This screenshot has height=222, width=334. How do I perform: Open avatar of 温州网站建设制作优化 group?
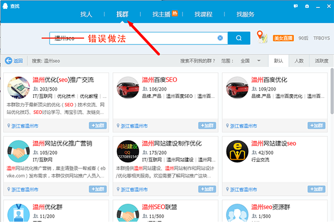click(x=128, y=151)
